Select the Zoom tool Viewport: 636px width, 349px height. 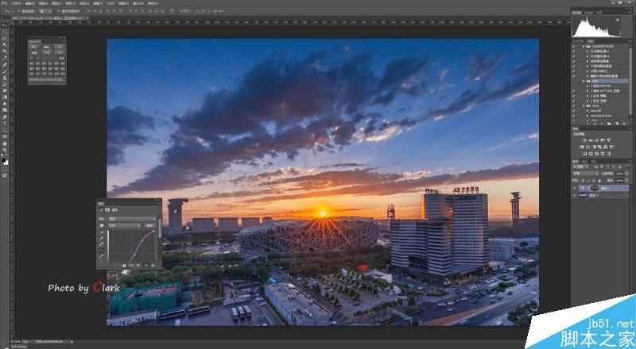5,150
